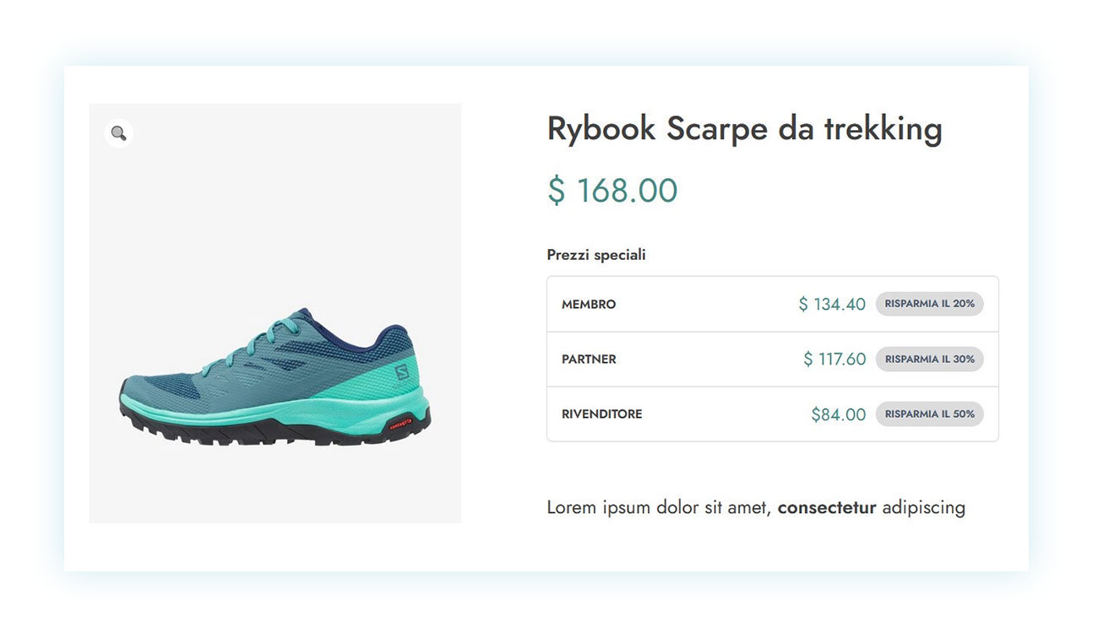Click the RISPARMIA IL 30% badge
Viewport: 1098px width, 644px height.
pyautogui.click(x=929, y=359)
